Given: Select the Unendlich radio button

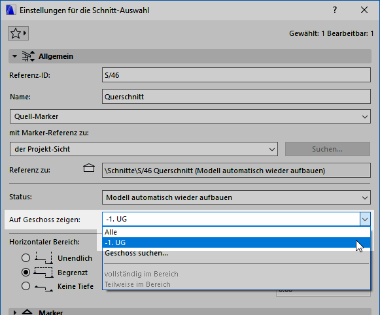Looking at the screenshot, I should point(26,258).
